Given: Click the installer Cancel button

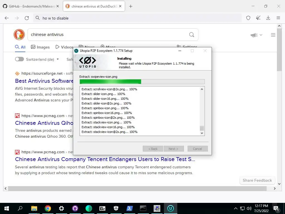Looking at the screenshot, I should point(198,149).
